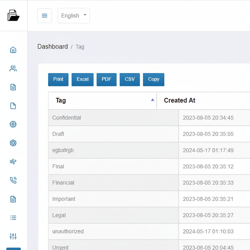The height and width of the screenshot is (250, 250).
Task: Click the first lined document icon in sidebar
Action: coord(13,87)
